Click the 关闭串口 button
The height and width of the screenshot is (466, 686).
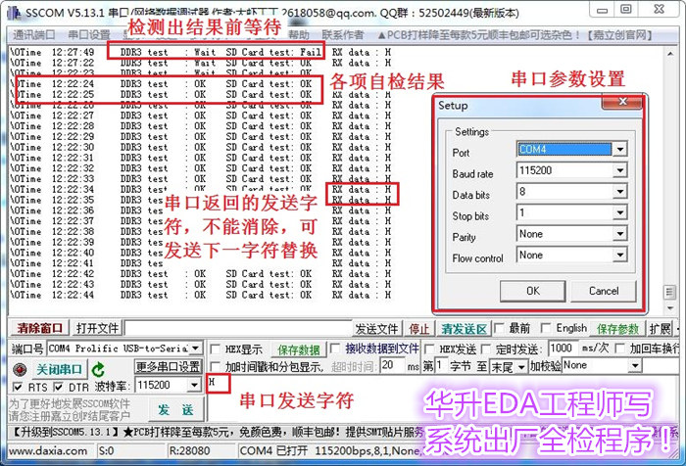(59, 369)
